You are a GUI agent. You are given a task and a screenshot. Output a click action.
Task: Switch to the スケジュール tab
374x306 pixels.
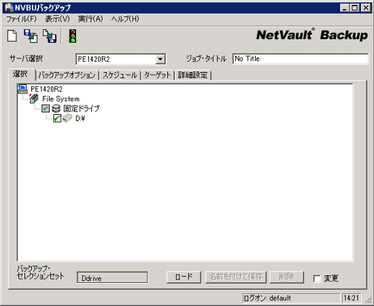[x=120, y=75]
